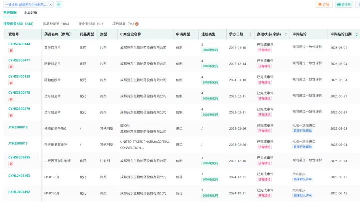Screen dimensions: 360x202
Task: Click 已有结论 badge in 二羟丙茶碱注射液 row
Action: (x=264, y=163)
